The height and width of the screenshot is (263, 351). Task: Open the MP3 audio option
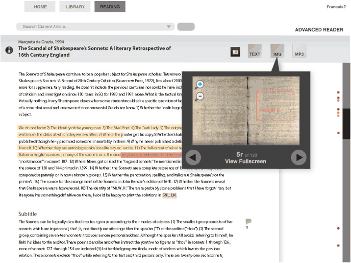[x=299, y=51]
